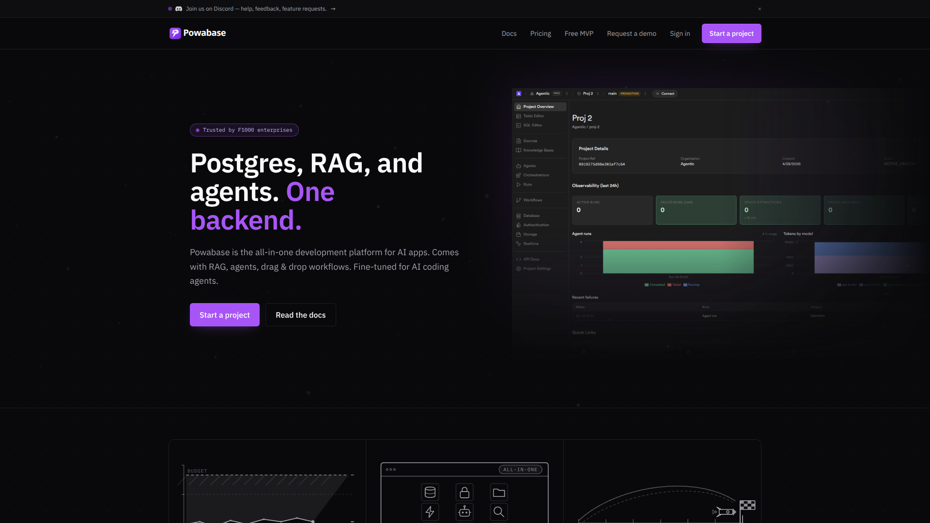Viewport: 930px width, 523px height.
Task: Click the Knowledge Bases book icon
Action: coord(519,150)
